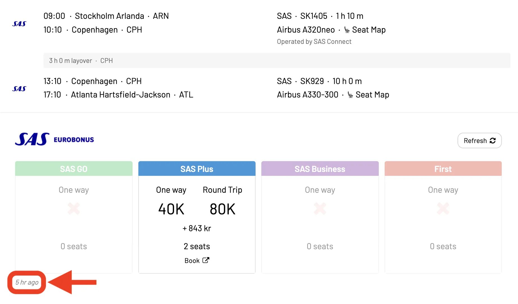Click the seat icon for SK1405
518x304 pixels.
(347, 30)
